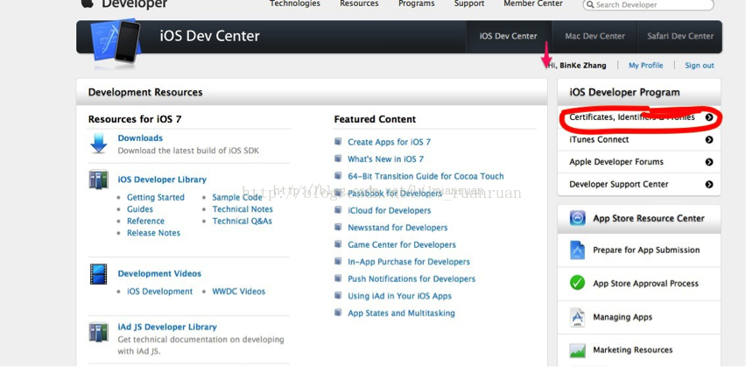Click the Sign out link
Screen dimensions: 746x367
click(700, 66)
